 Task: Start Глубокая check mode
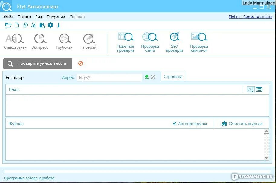[64, 41]
